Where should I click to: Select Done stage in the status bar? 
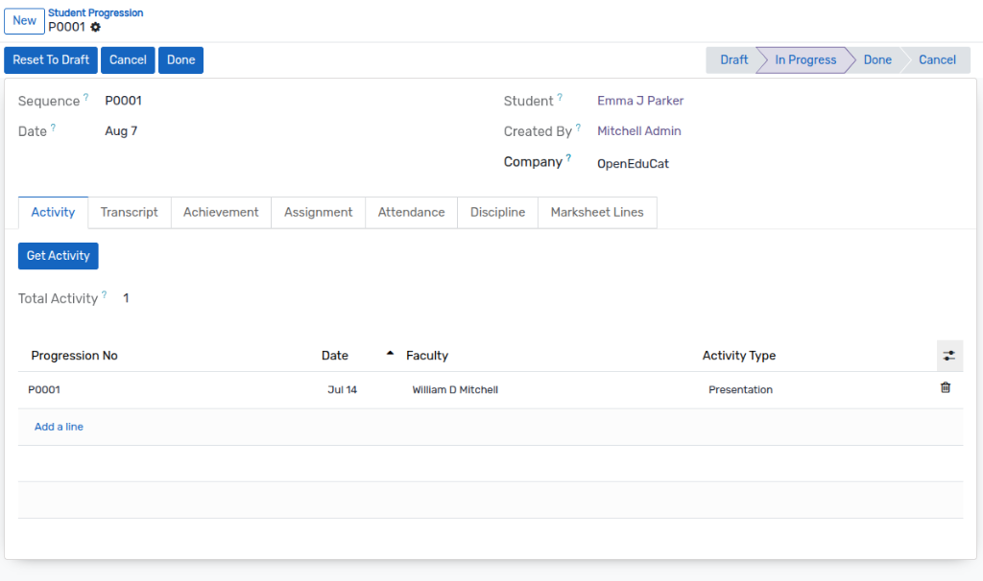(877, 60)
